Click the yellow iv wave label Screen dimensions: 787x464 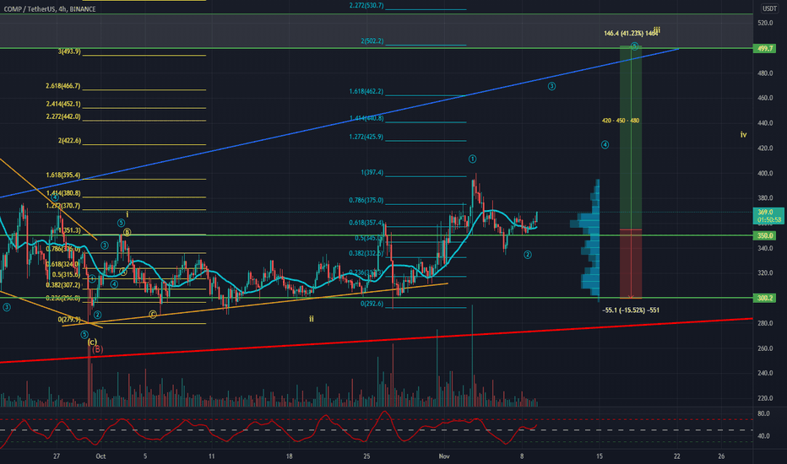pyautogui.click(x=743, y=135)
